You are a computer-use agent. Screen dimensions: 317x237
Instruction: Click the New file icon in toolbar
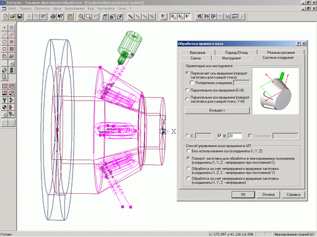pos(6,16)
